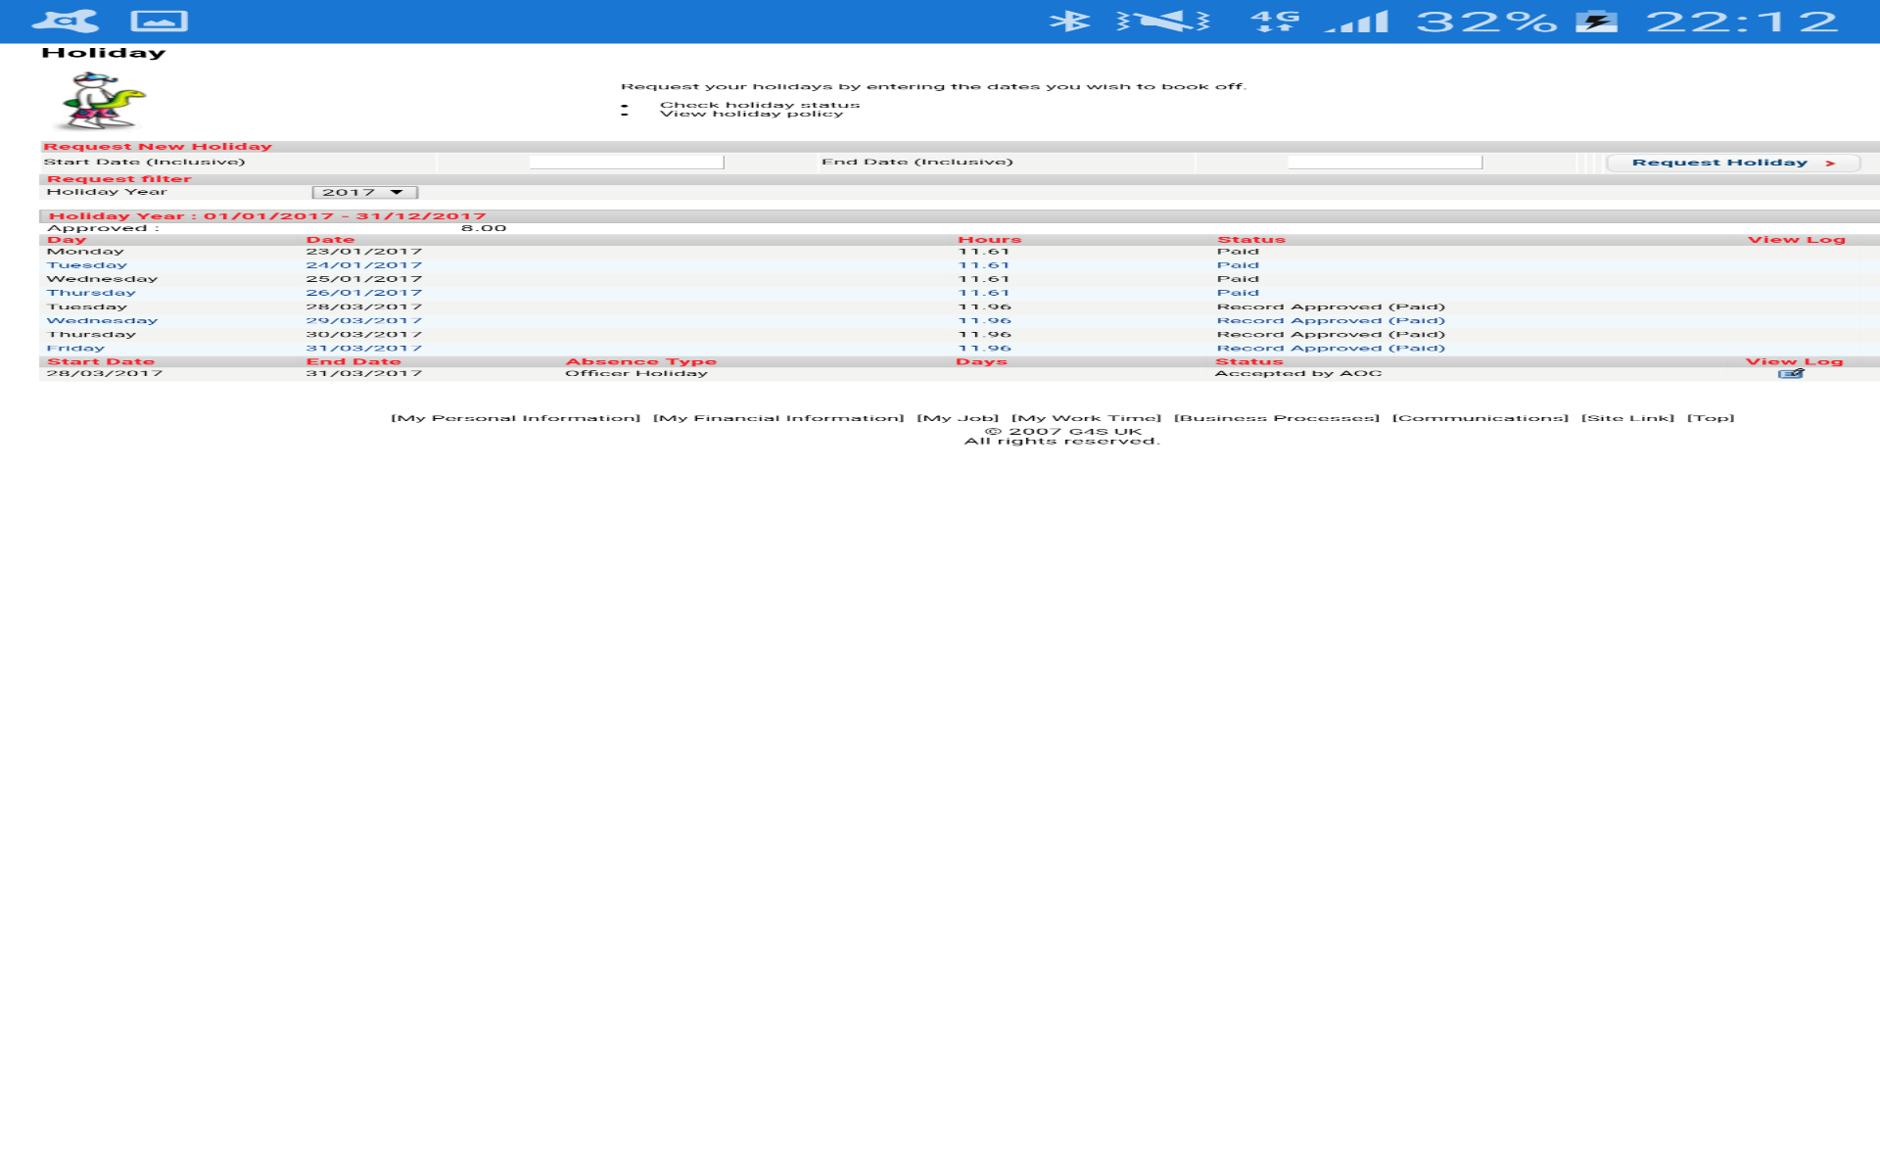Click the Start Date input field

pos(625,160)
